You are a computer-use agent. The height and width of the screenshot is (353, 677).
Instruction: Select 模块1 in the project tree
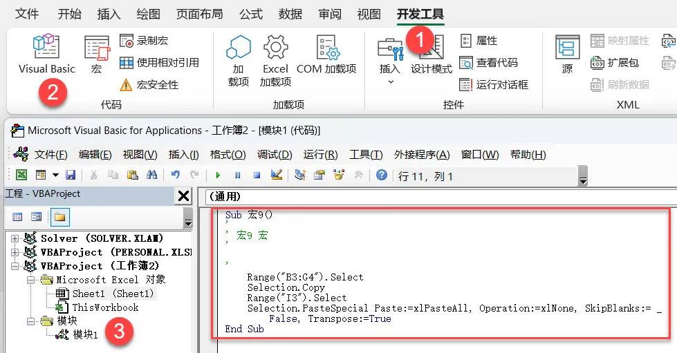point(86,334)
